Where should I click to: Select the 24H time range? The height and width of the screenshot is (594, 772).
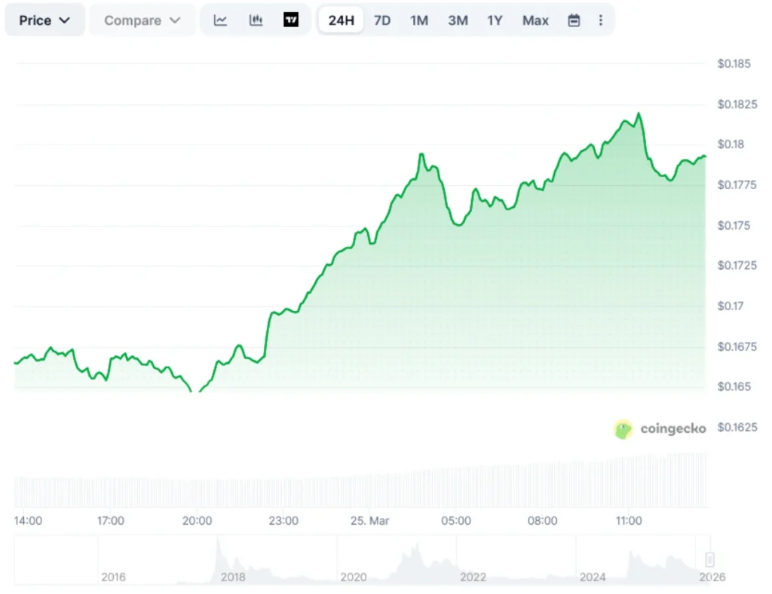341,20
